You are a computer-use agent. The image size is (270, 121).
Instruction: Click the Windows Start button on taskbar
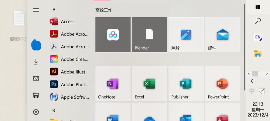click(258, 7)
